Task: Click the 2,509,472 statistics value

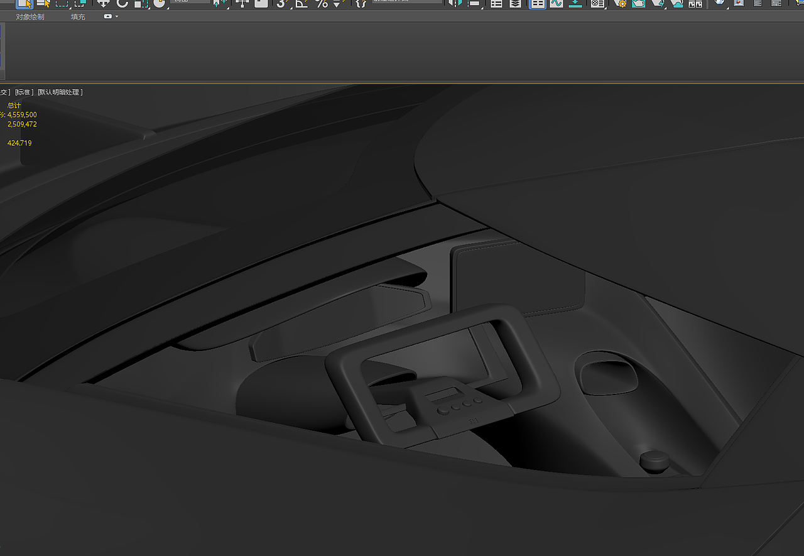Action: [x=22, y=124]
